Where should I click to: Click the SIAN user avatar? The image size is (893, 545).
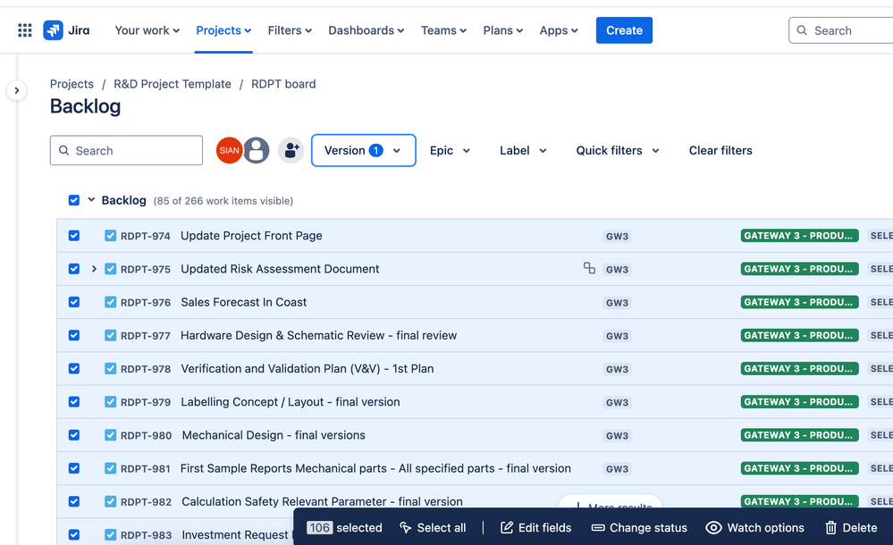point(229,150)
